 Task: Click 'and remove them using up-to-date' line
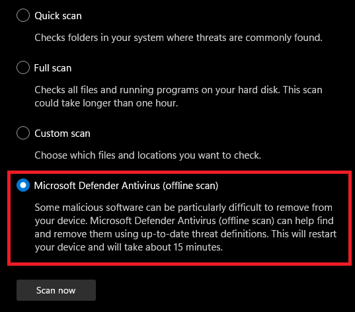click(x=186, y=234)
